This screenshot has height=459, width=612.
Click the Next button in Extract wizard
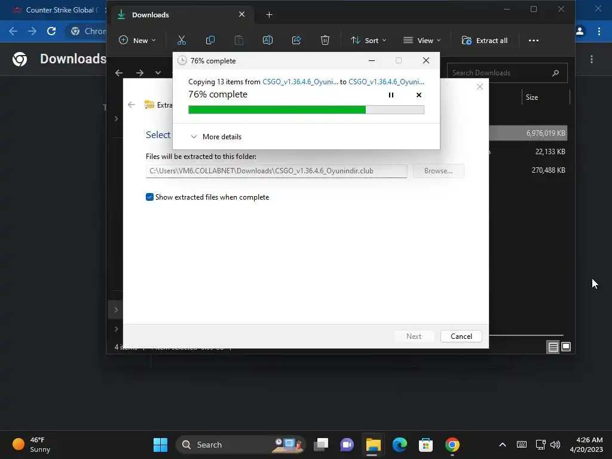click(x=414, y=336)
